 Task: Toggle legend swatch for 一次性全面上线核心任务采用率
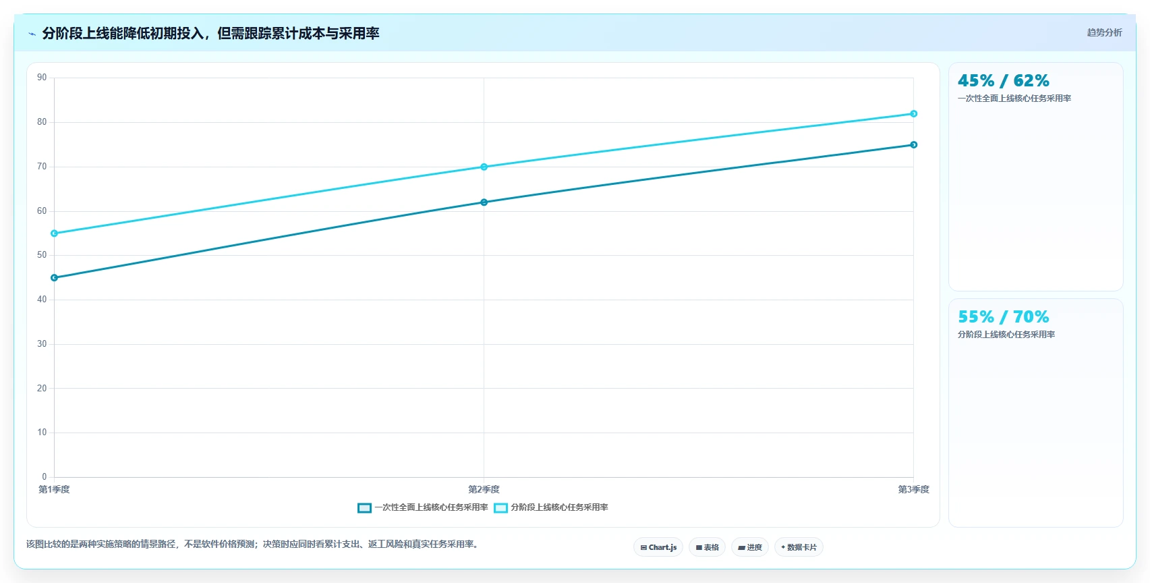[x=364, y=507]
